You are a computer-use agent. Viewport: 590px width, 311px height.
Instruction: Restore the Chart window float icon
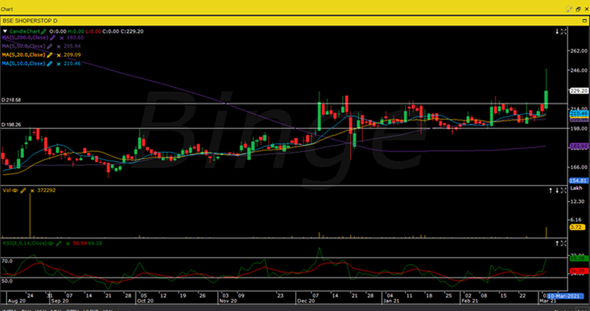pyautogui.click(x=578, y=8)
